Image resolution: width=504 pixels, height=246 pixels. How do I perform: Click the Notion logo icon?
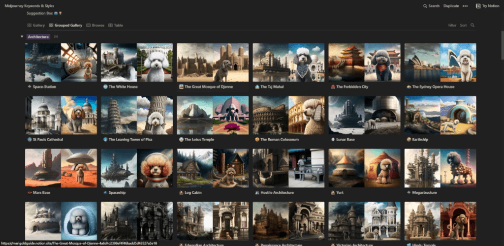[x=478, y=6]
